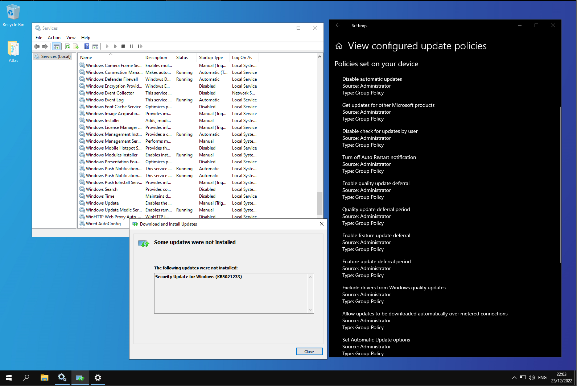The width and height of the screenshot is (577, 386).
Task: Click gear icon of Windows Time service
Action: click(x=82, y=196)
